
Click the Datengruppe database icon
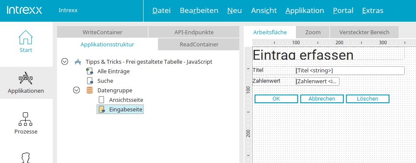[90, 90]
